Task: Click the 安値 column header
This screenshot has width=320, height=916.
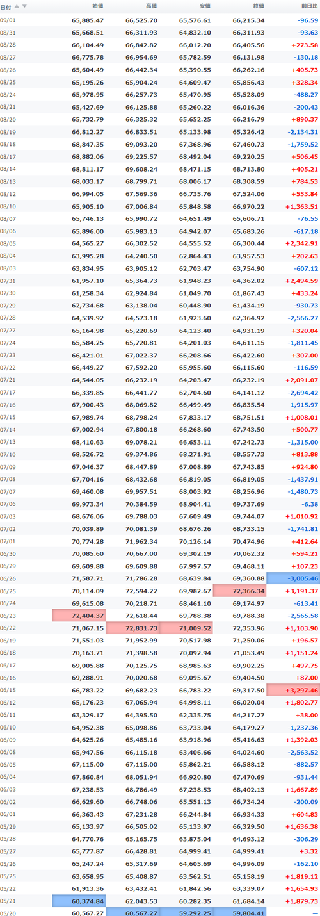Action: 205,6
